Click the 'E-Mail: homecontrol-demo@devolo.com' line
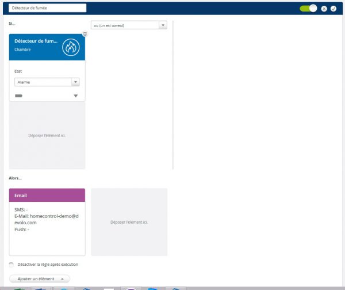Viewport: 345px width, 290px height. (x=47, y=220)
